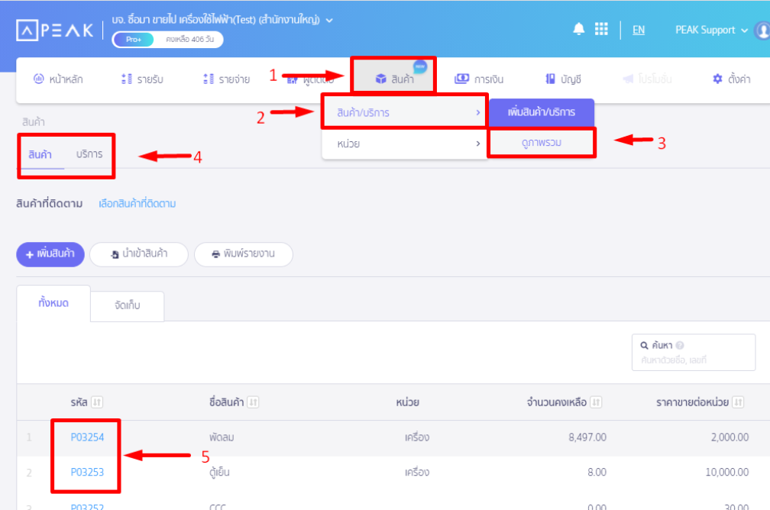
Task: Switch to the จัดเก็บ tab
Action: (127, 305)
